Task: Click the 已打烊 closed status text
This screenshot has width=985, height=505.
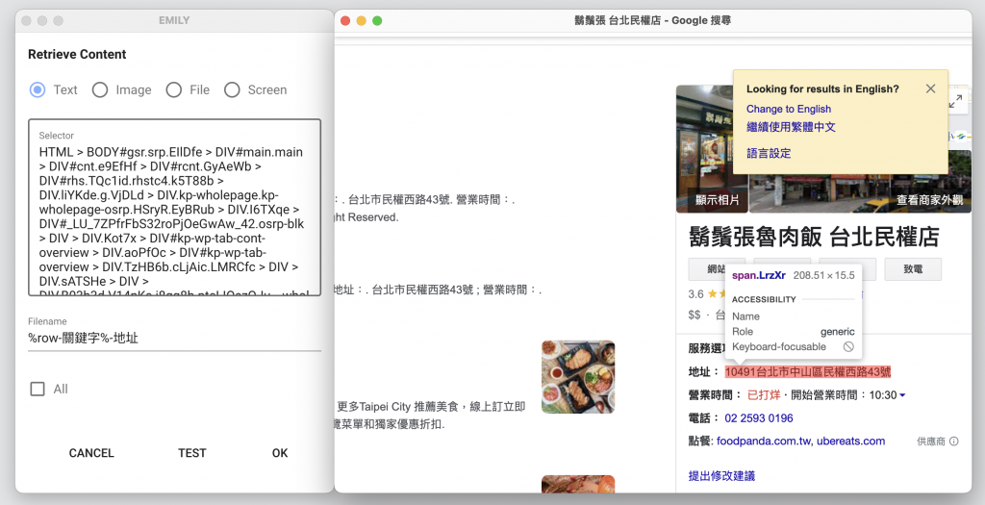Action: point(764,395)
